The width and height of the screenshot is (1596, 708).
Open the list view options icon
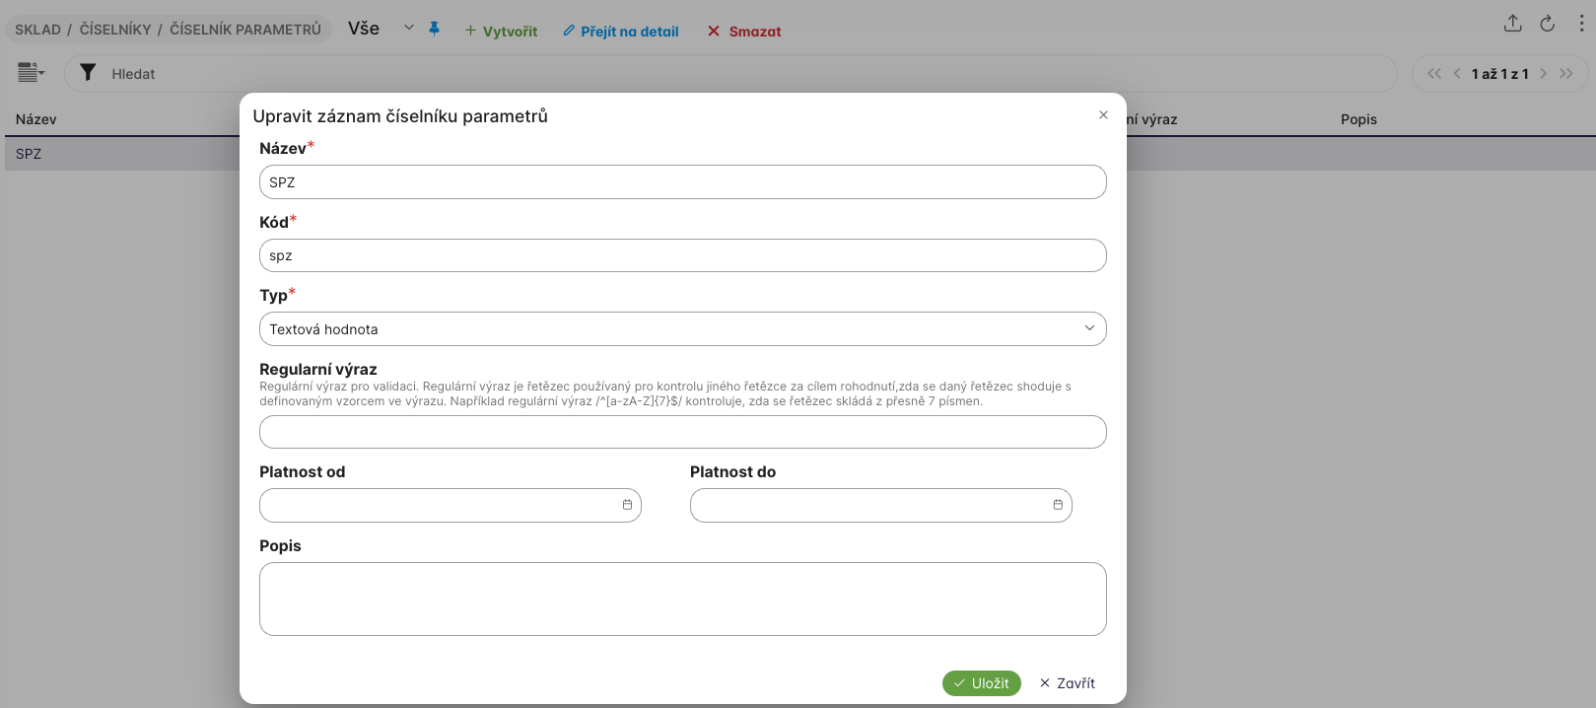tap(31, 72)
